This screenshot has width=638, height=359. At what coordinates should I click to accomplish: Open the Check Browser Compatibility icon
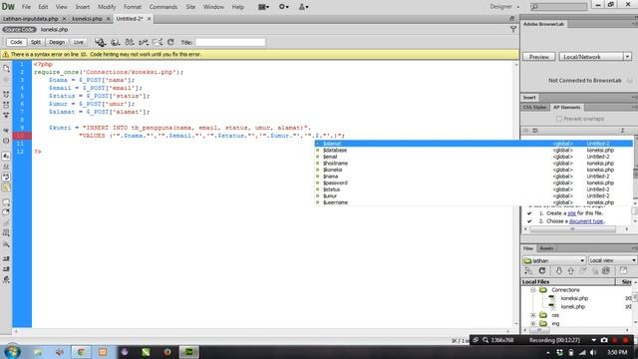(x=144, y=42)
